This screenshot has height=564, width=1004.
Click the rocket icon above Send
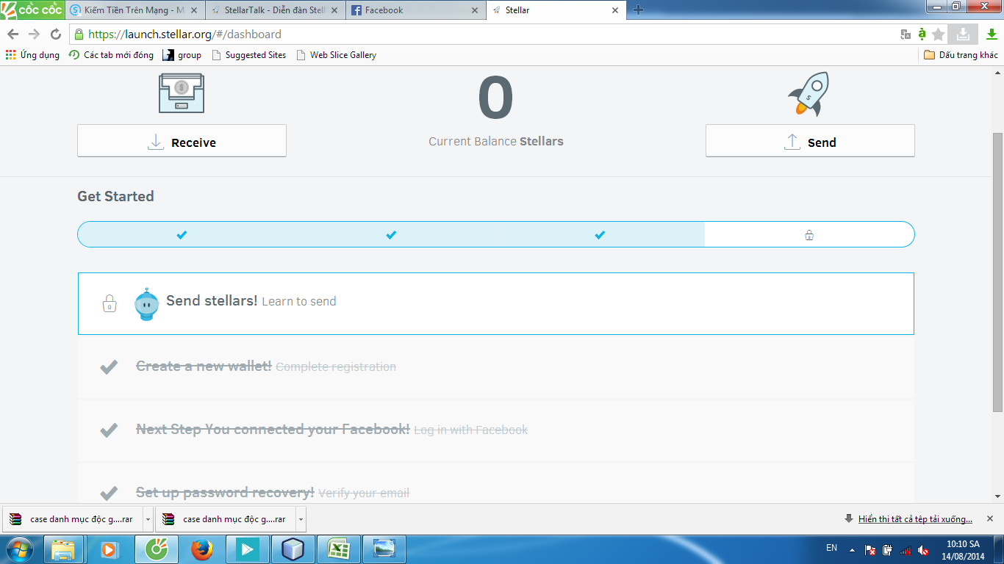click(x=809, y=93)
